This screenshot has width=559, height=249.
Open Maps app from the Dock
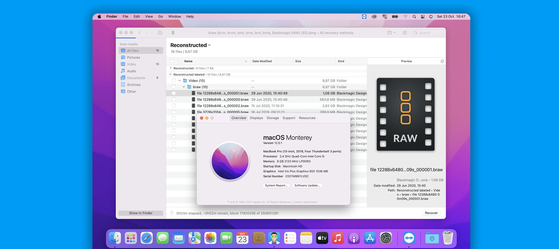[195, 238]
